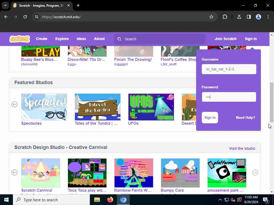Toggle Sign in dropdown in navbar
The width and height of the screenshot is (274, 205).
click(x=251, y=39)
